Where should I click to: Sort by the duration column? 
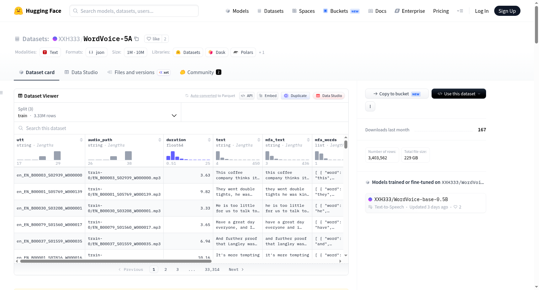click(x=209, y=140)
